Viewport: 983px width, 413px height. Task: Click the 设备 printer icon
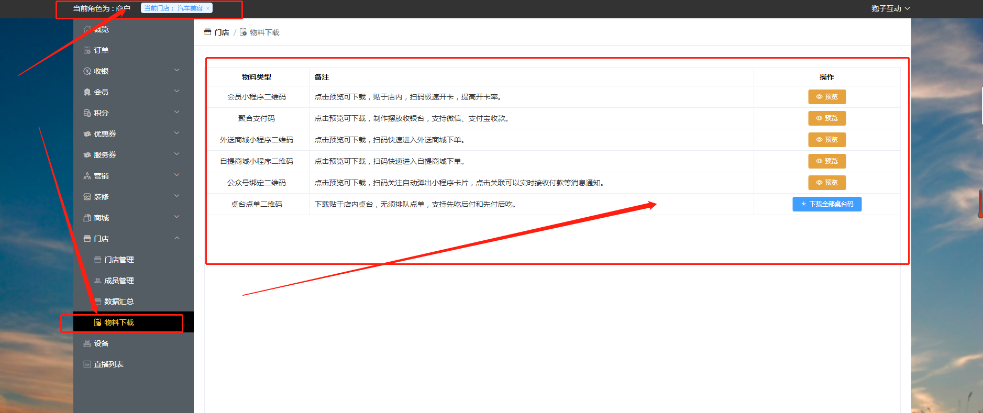(87, 343)
